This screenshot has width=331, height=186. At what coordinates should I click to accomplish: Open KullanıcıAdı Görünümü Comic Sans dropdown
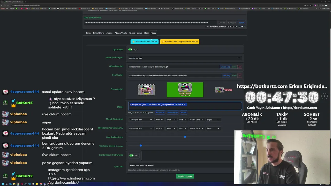(197, 128)
